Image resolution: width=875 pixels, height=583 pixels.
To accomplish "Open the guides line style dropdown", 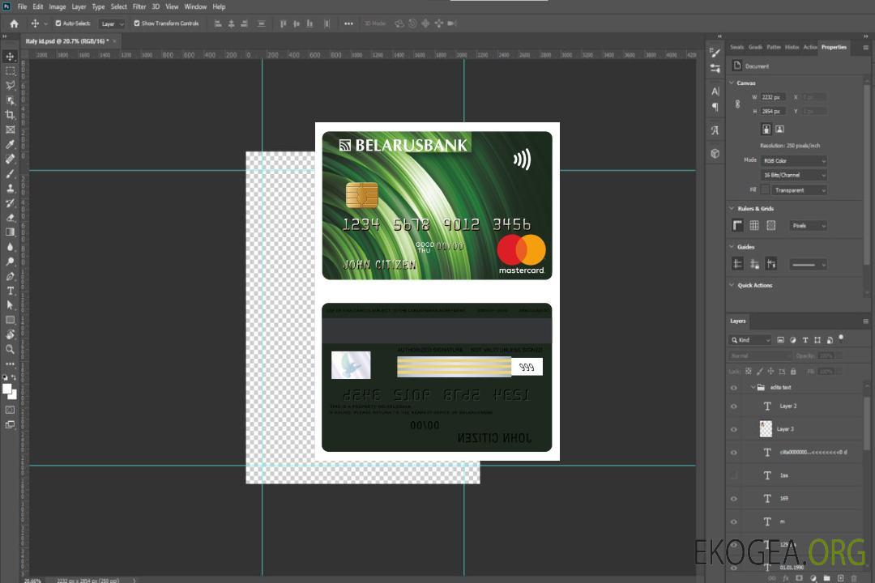I will coord(808,265).
